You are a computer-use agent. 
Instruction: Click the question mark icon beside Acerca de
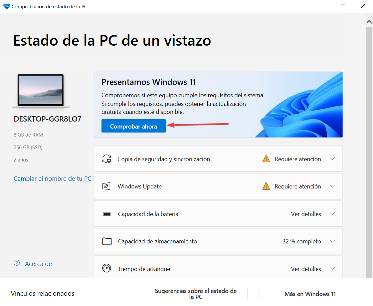pyautogui.click(x=17, y=263)
